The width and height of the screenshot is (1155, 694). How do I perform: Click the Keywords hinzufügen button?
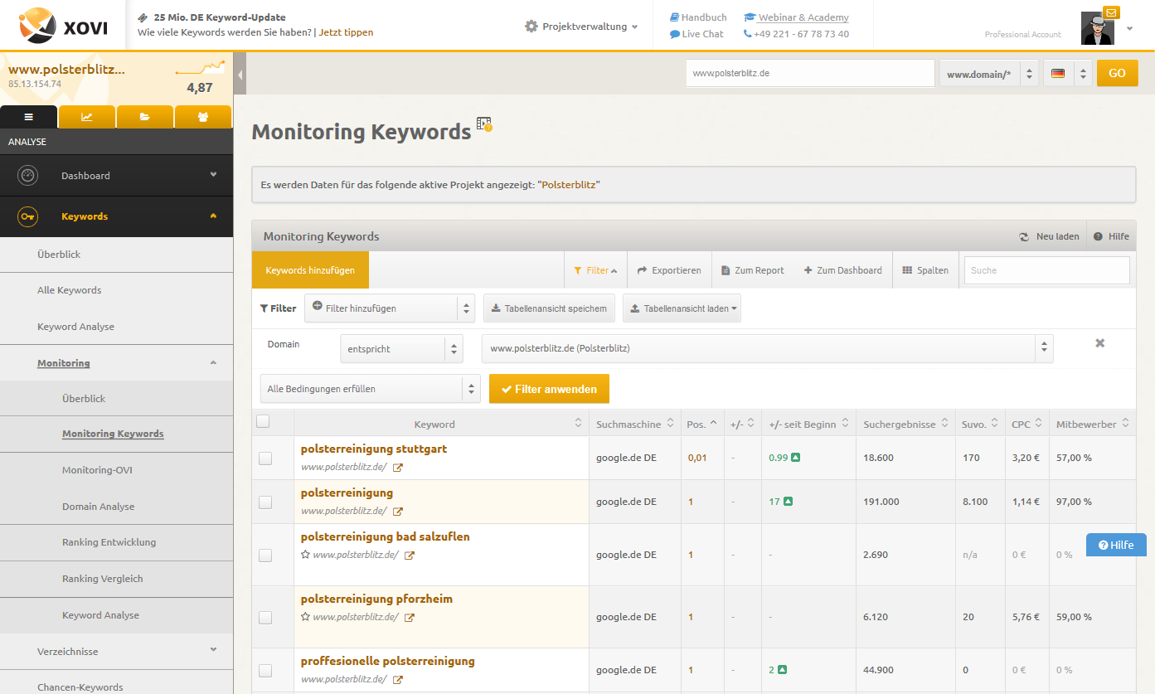(x=310, y=270)
